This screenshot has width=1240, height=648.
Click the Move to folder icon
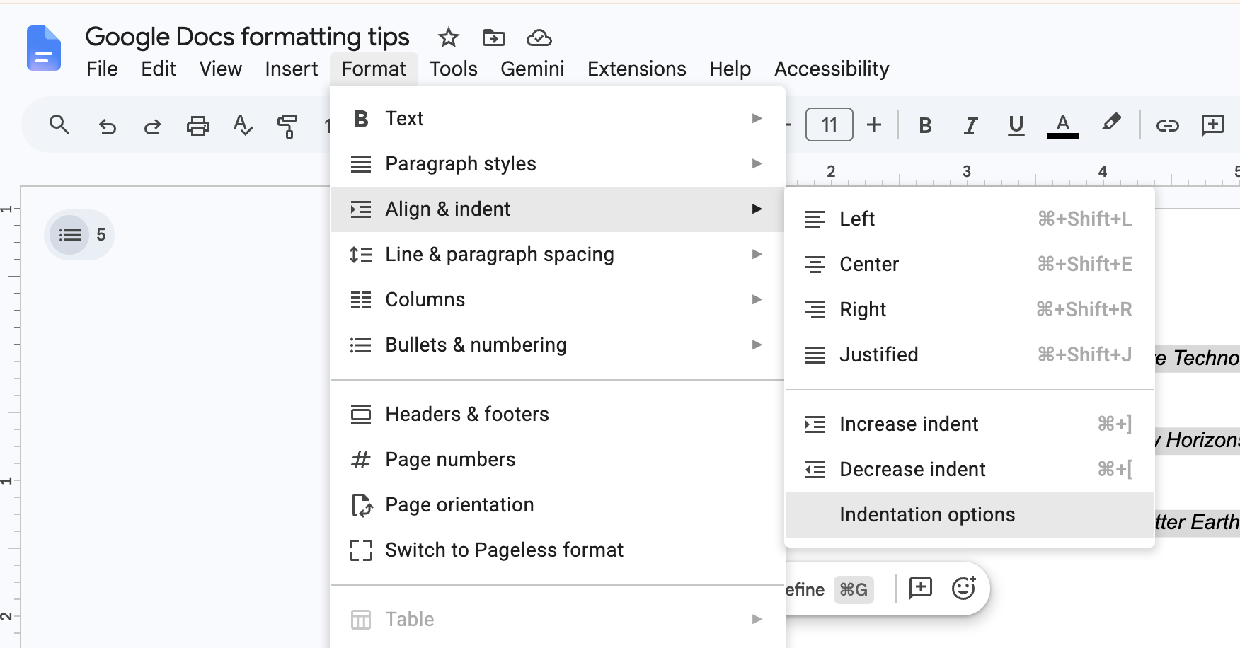493,37
